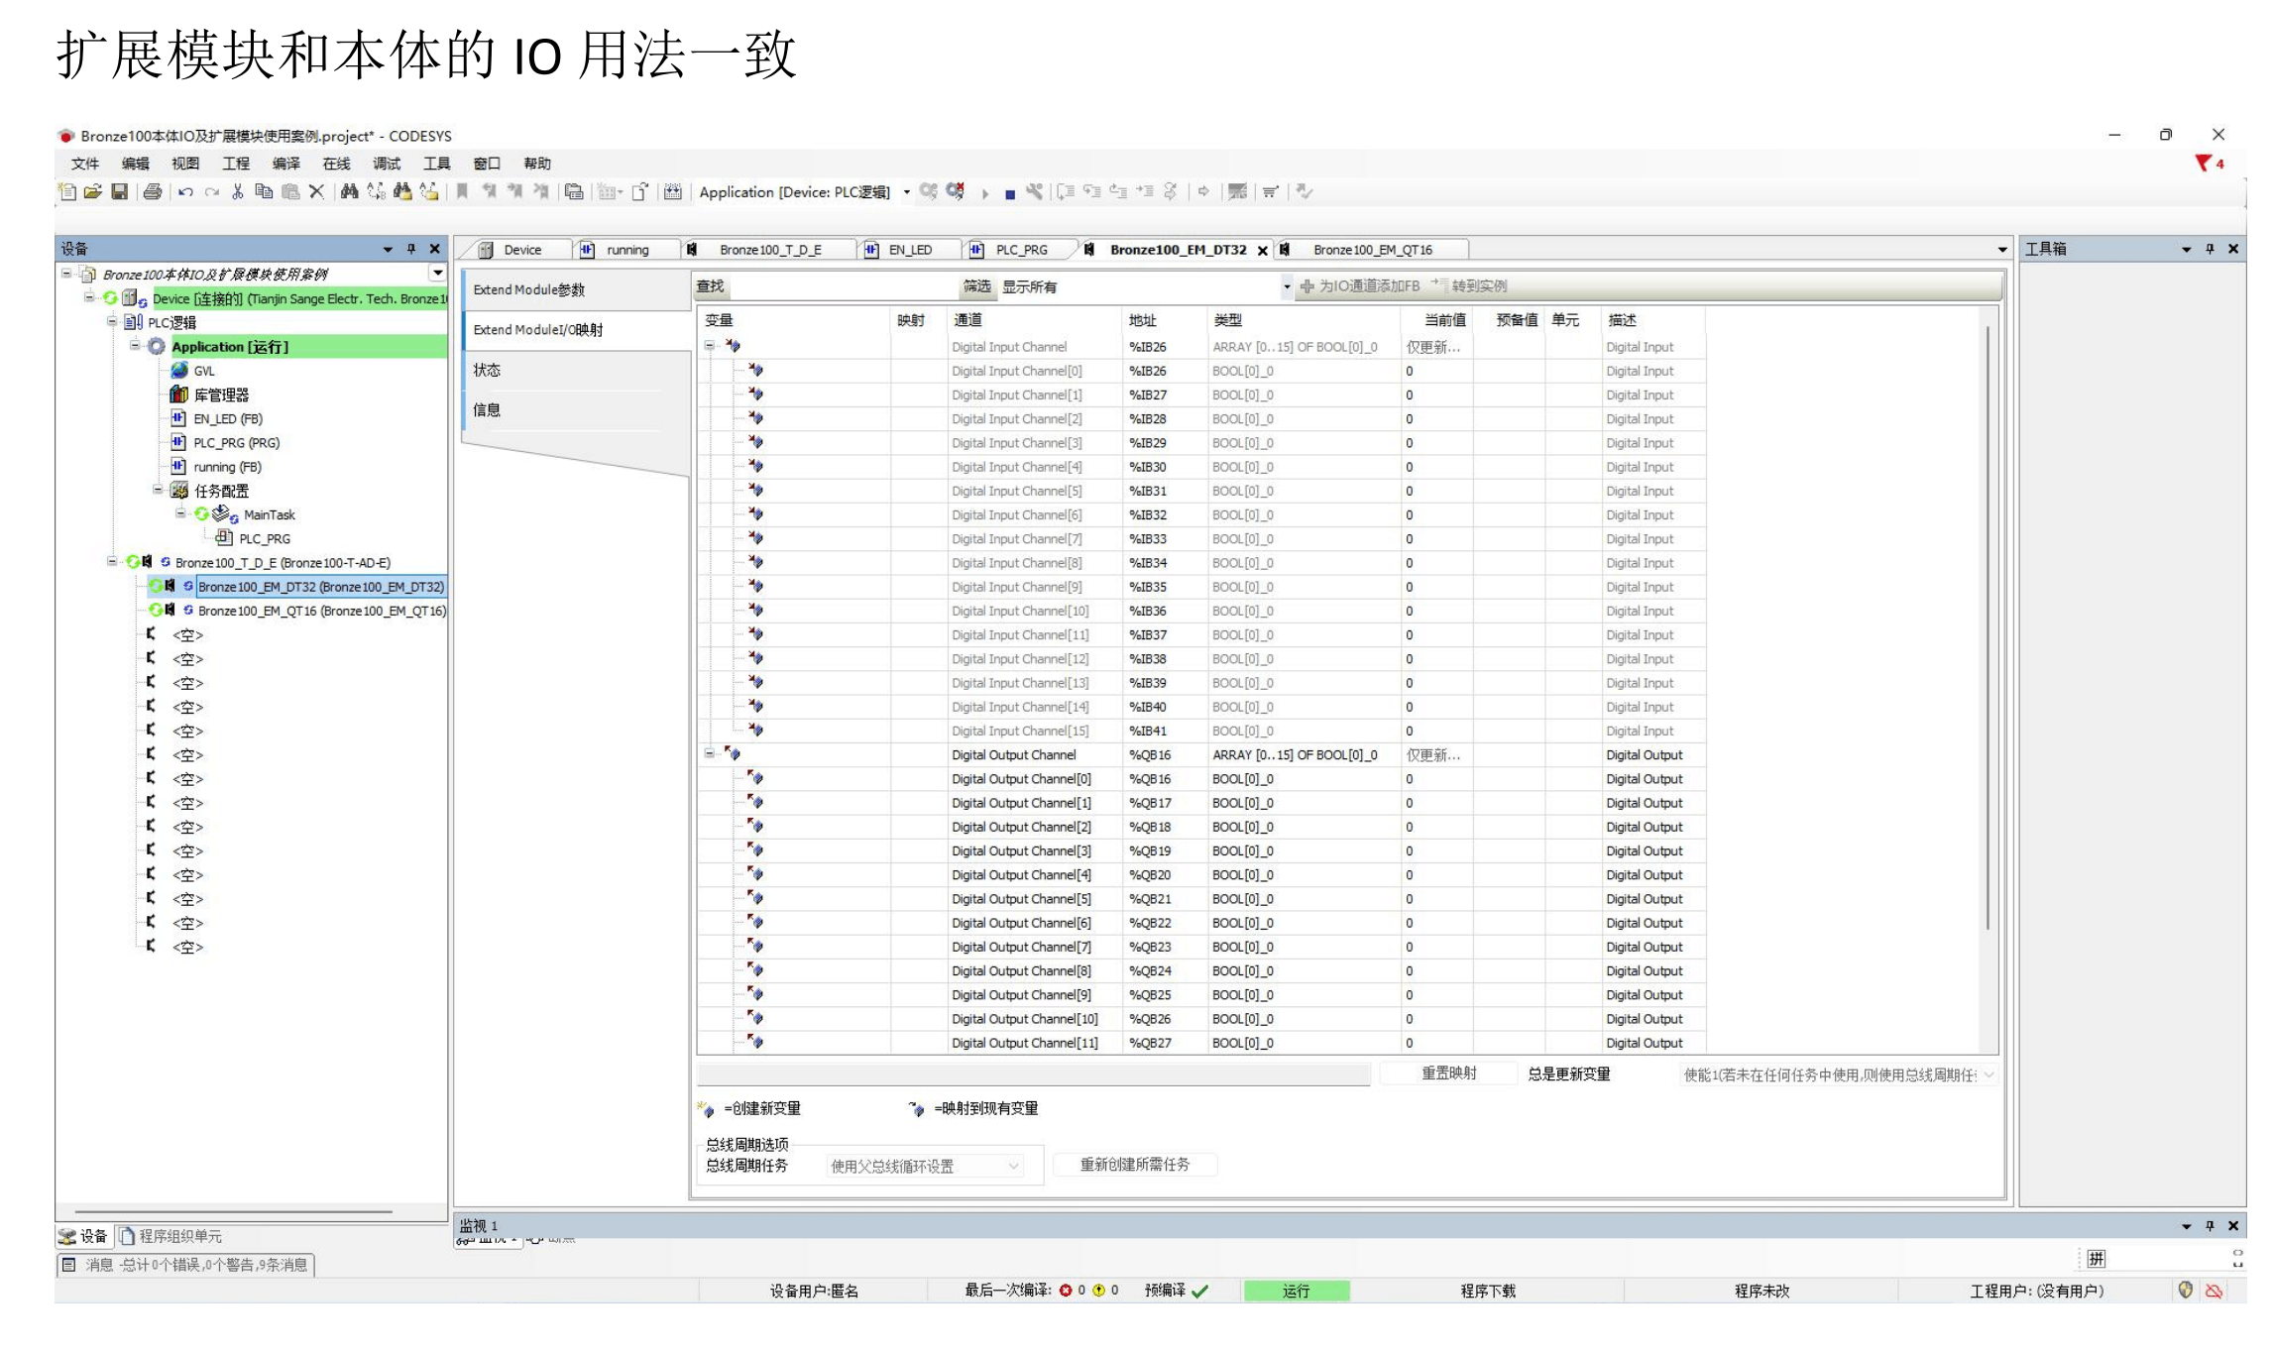The width and height of the screenshot is (2272, 1355).
Task: Collapse the Bronze100_T_D_E tree node
Action: click(x=112, y=562)
